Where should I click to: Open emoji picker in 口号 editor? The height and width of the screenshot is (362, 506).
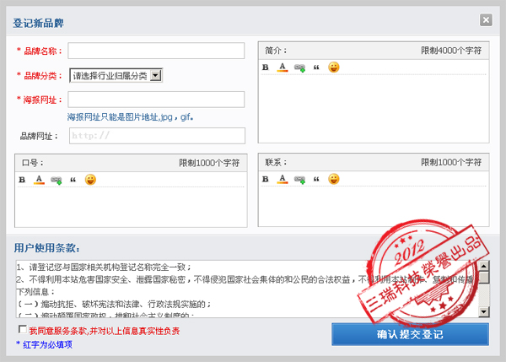pos(90,180)
